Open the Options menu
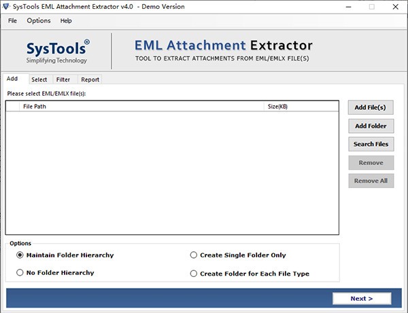The height and width of the screenshot is (313, 408). [39, 21]
